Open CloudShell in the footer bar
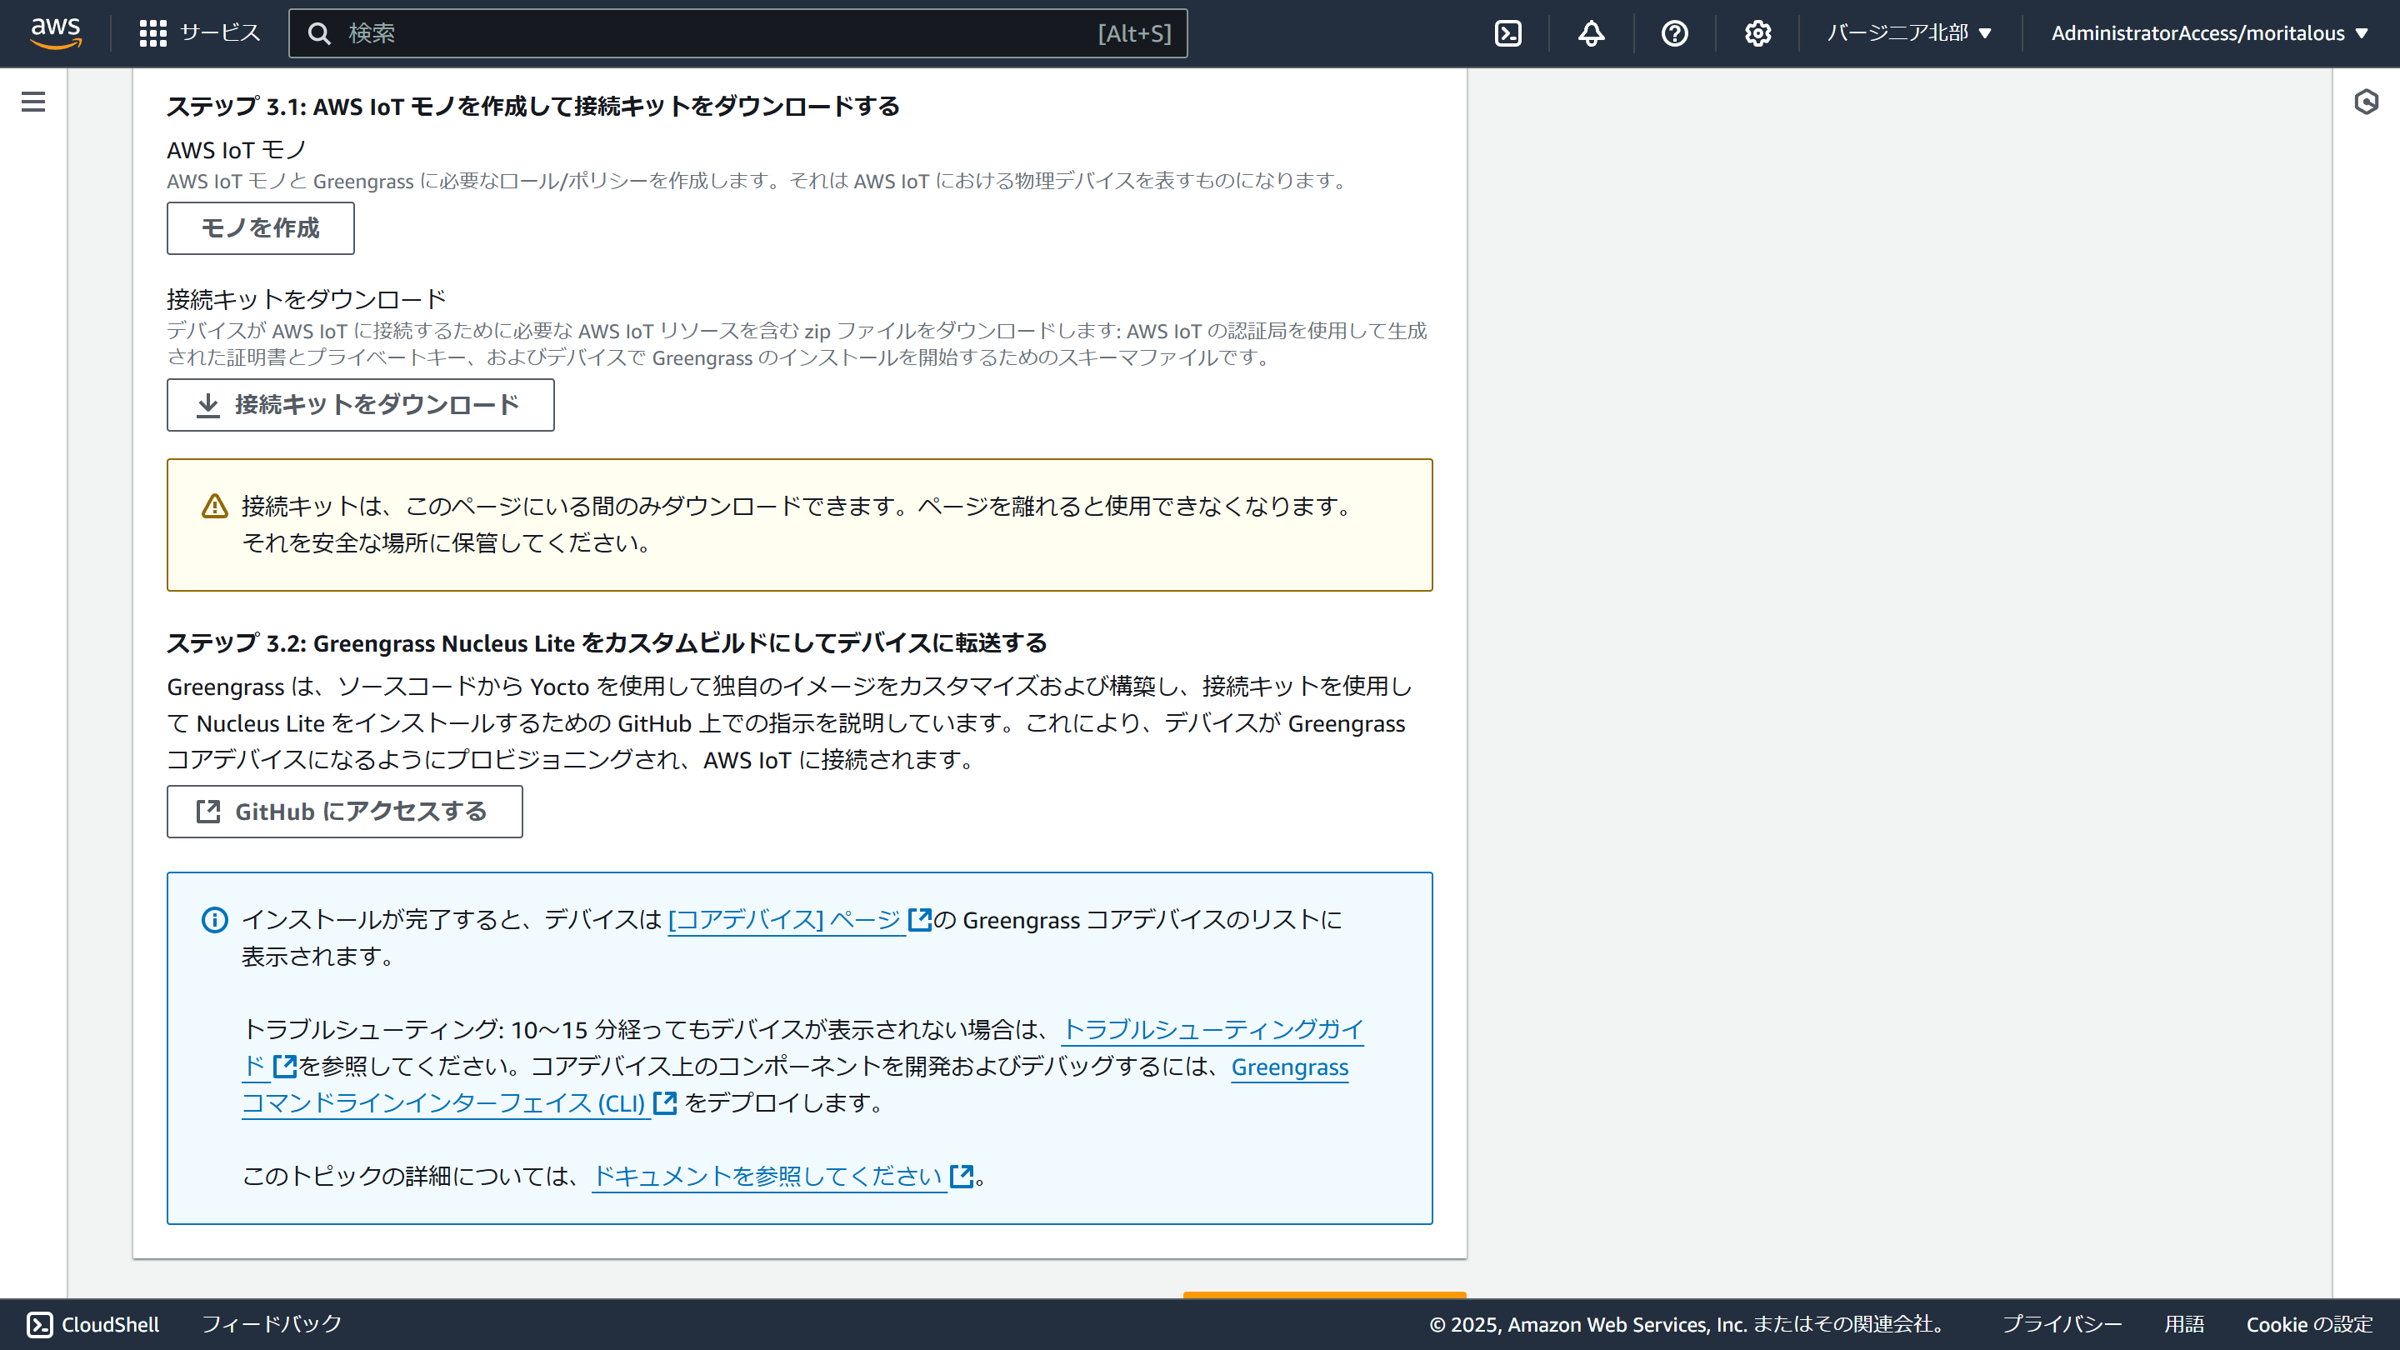The height and width of the screenshot is (1350, 2400). (x=93, y=1324)
